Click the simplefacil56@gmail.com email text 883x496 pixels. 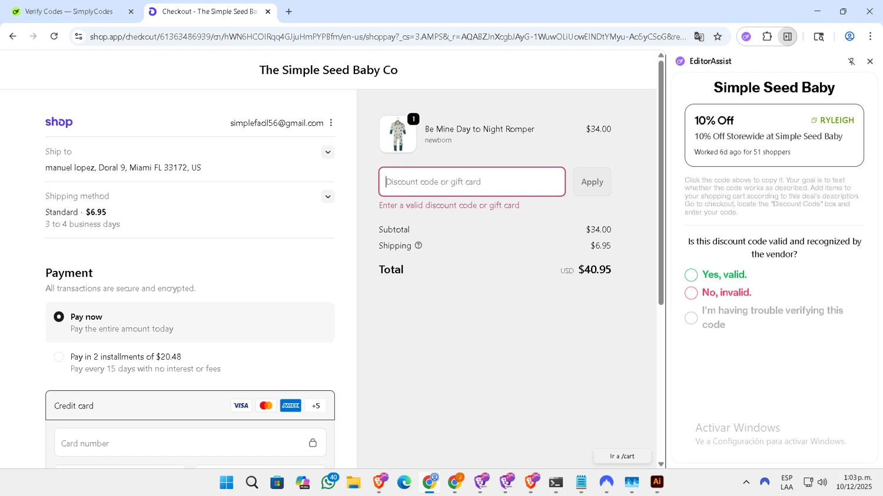coord(277,123)
